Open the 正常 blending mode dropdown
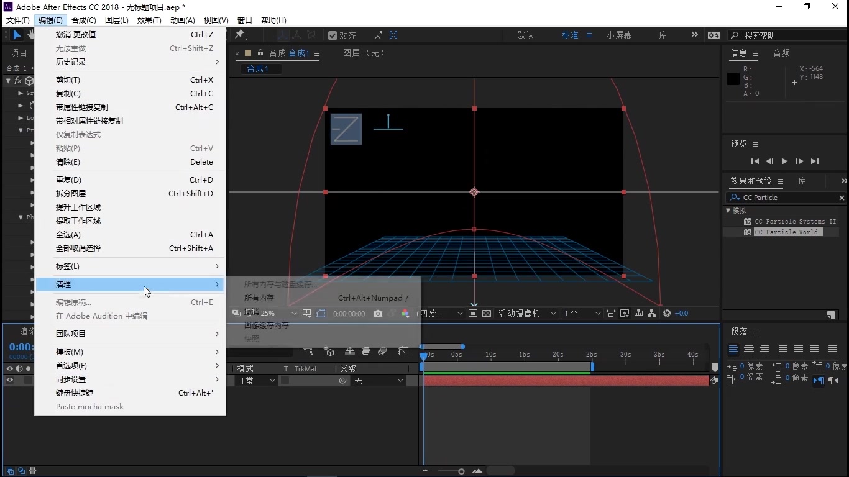This screenshot has width=849, height=477. pyautogui.click(x=256, y=381)
